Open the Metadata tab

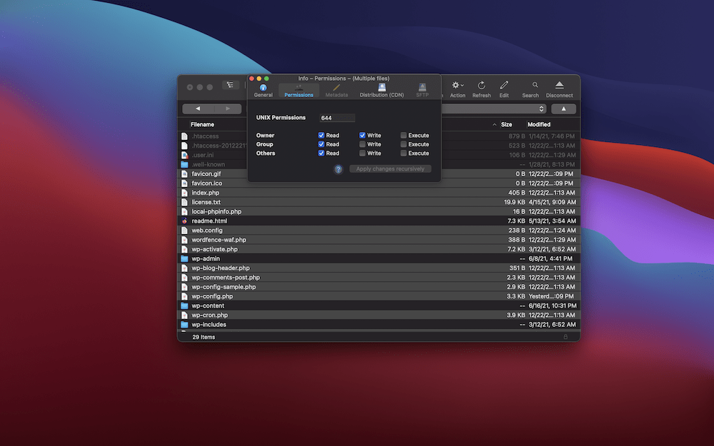point(336,90)
